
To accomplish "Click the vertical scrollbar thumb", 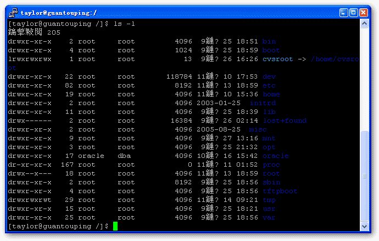I will pos(364,176).
